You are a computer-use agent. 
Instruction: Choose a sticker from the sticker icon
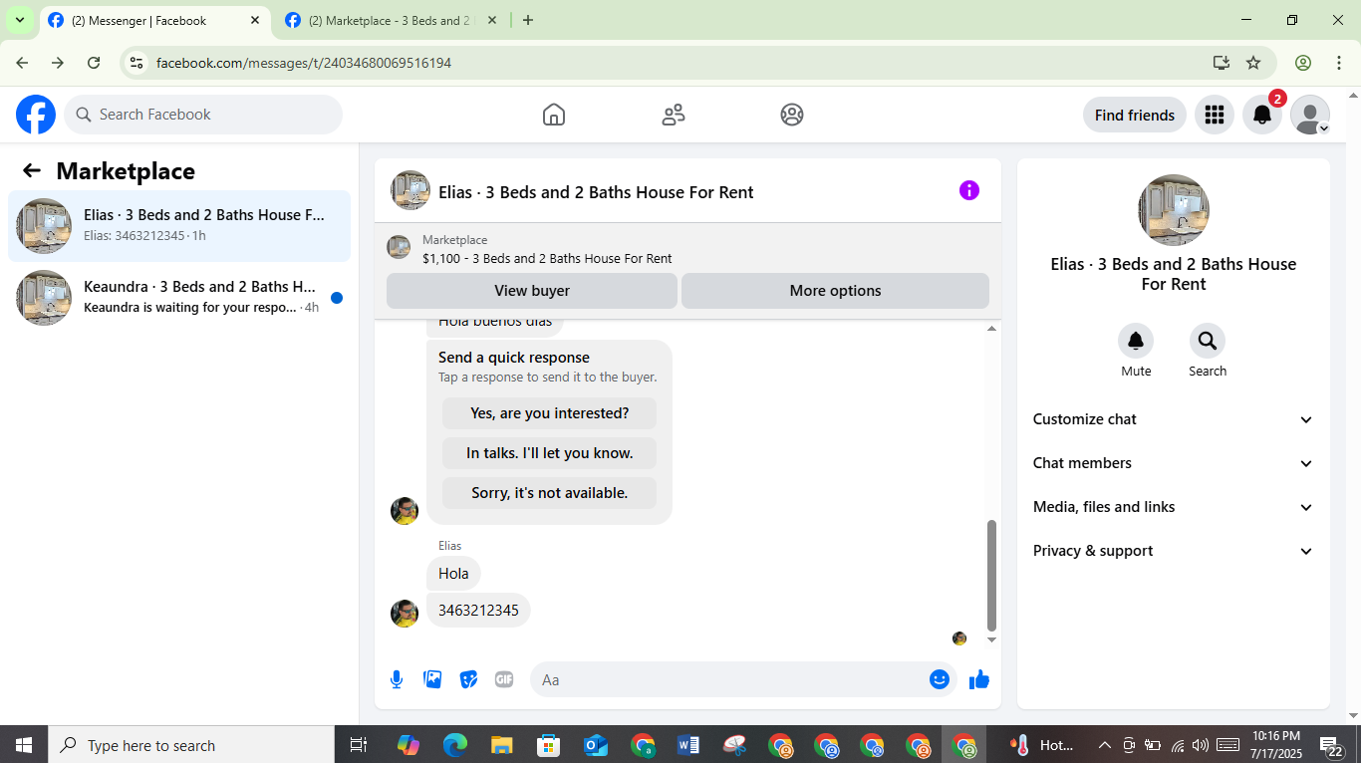[468, 679]
